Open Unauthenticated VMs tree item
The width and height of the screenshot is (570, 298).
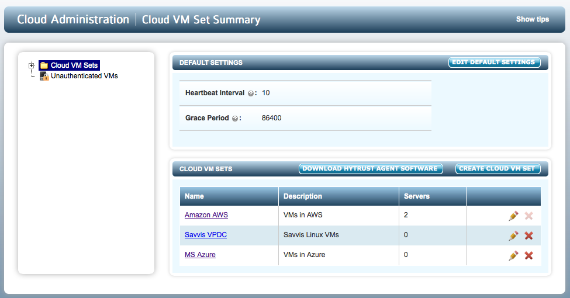(x=84, y=76)
